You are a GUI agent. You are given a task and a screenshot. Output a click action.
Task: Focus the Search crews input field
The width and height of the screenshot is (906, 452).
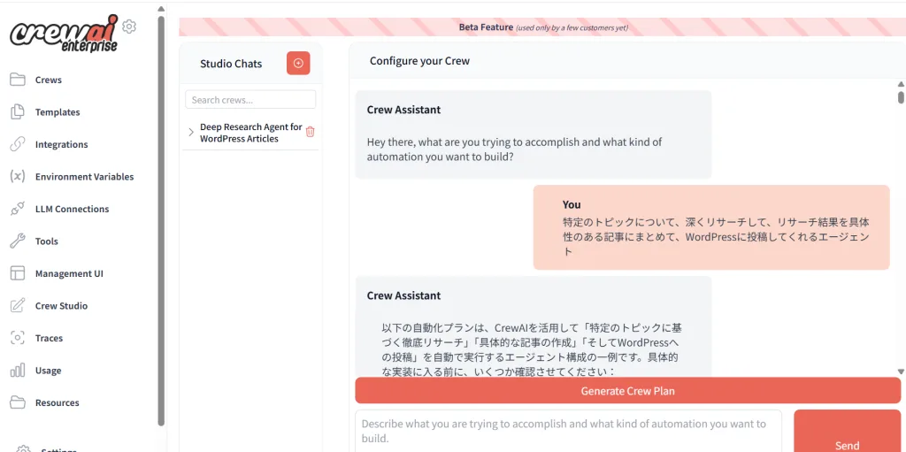250,99
